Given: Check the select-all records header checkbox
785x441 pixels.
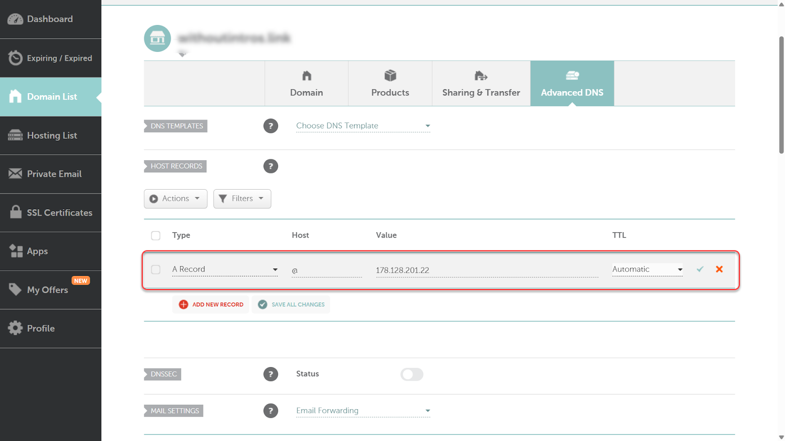Looking at the screenshot, I should click(156, 236).
